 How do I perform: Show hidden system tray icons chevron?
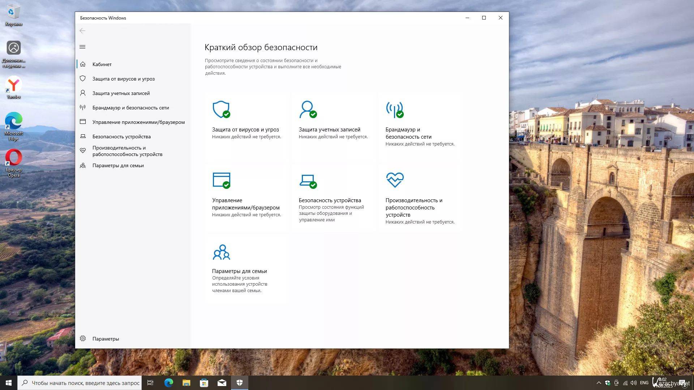pyautogui.click(x=599, y=383)
